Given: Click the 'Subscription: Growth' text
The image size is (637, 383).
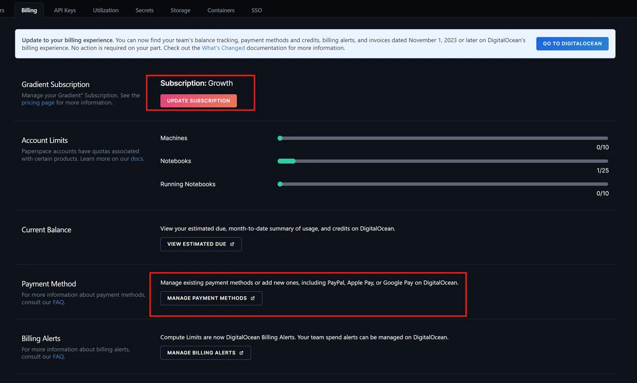Looking at the screenshot, I should click(x=196, y=83).
